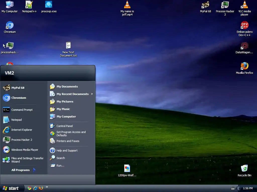Open MyPal 68 from Start menu
The width and height of the screenshot is (257, 192).
tap(24, 88)
